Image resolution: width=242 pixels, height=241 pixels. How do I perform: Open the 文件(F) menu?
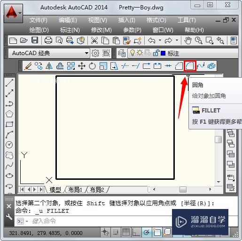point(39,20)
